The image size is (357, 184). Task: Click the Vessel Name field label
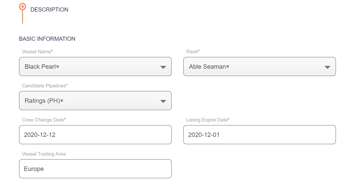pos(36,52)
